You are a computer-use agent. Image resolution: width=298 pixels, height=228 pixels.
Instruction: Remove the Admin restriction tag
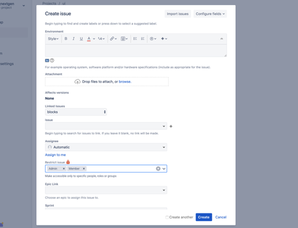point(64,169)
